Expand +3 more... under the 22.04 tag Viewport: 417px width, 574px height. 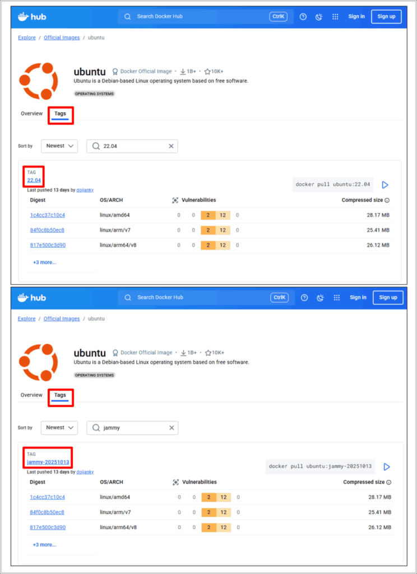point(44,262)
